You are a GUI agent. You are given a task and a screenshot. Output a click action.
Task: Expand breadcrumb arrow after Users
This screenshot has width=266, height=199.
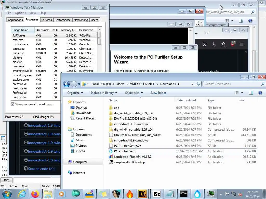pos(127,84)
